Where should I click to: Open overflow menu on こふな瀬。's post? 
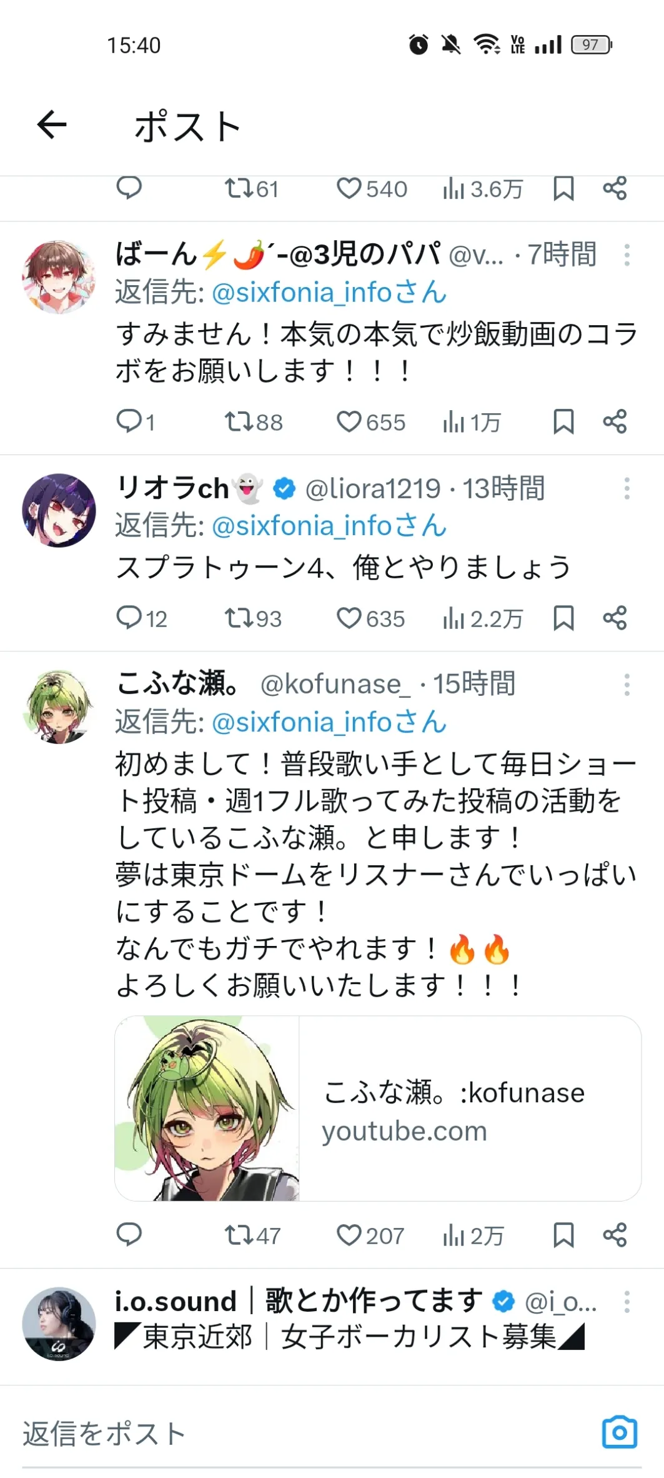pyautogui.click(x=627, y=685)
